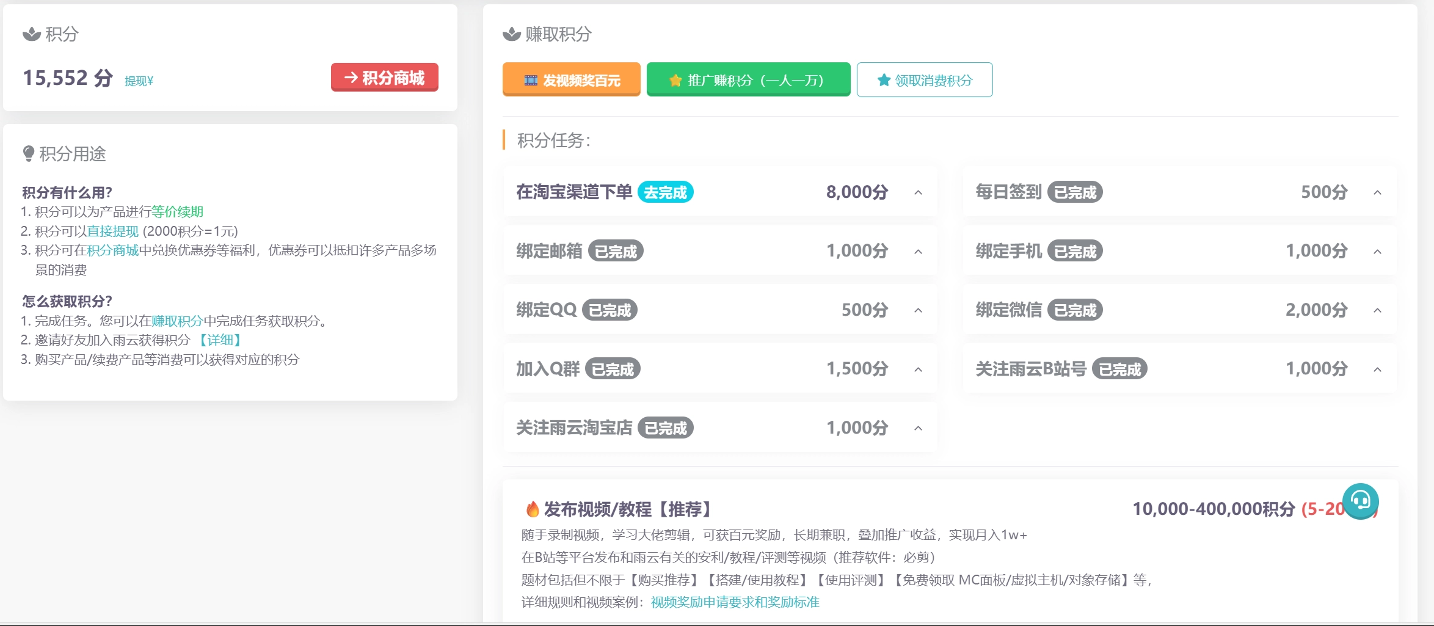Open 推广赚积分 (一人一万) green button

pyautogui.click(x=748, y=80)
